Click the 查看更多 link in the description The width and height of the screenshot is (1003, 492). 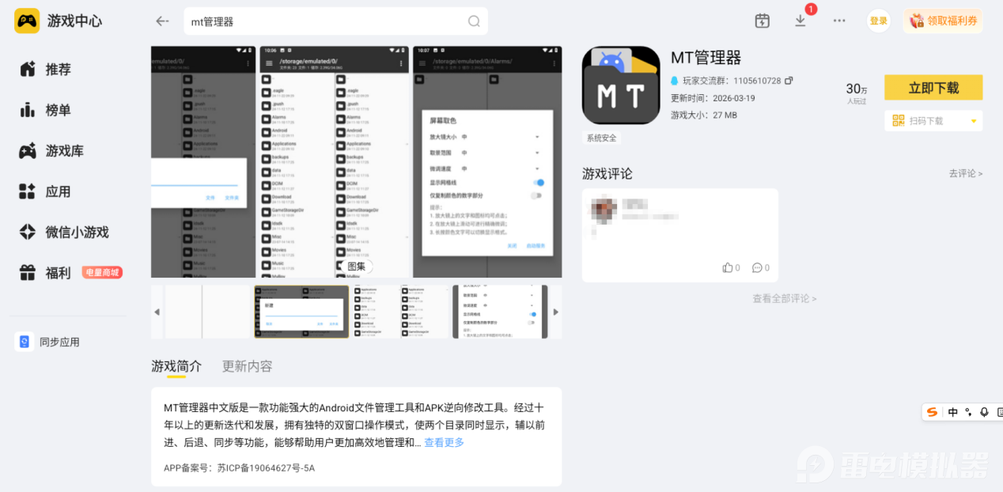tap(444, 442)
